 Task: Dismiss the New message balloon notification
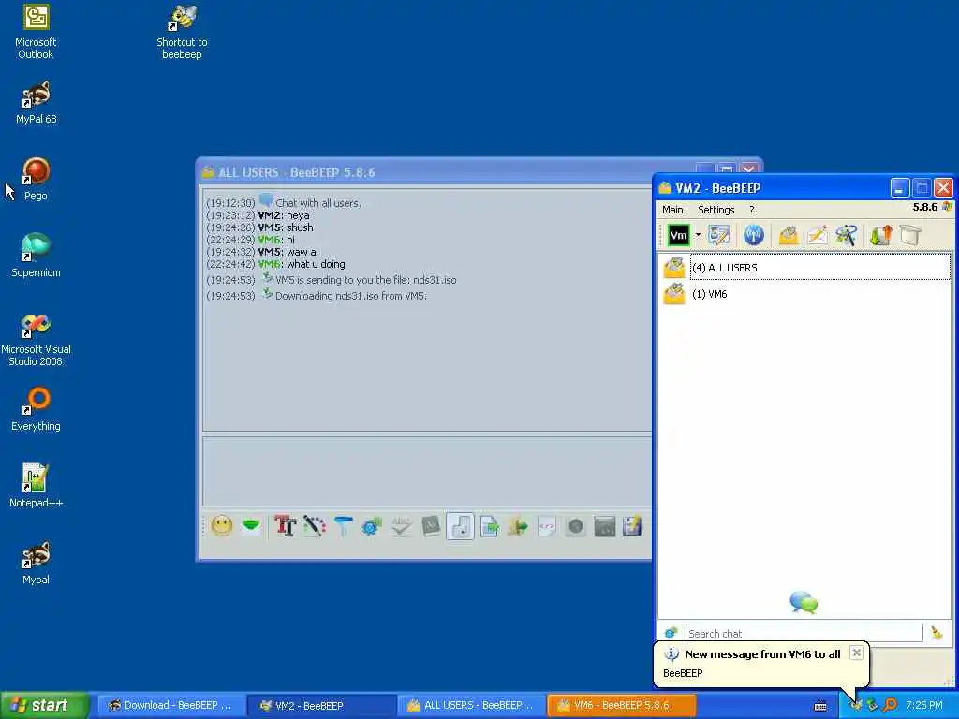coord(857,653)
